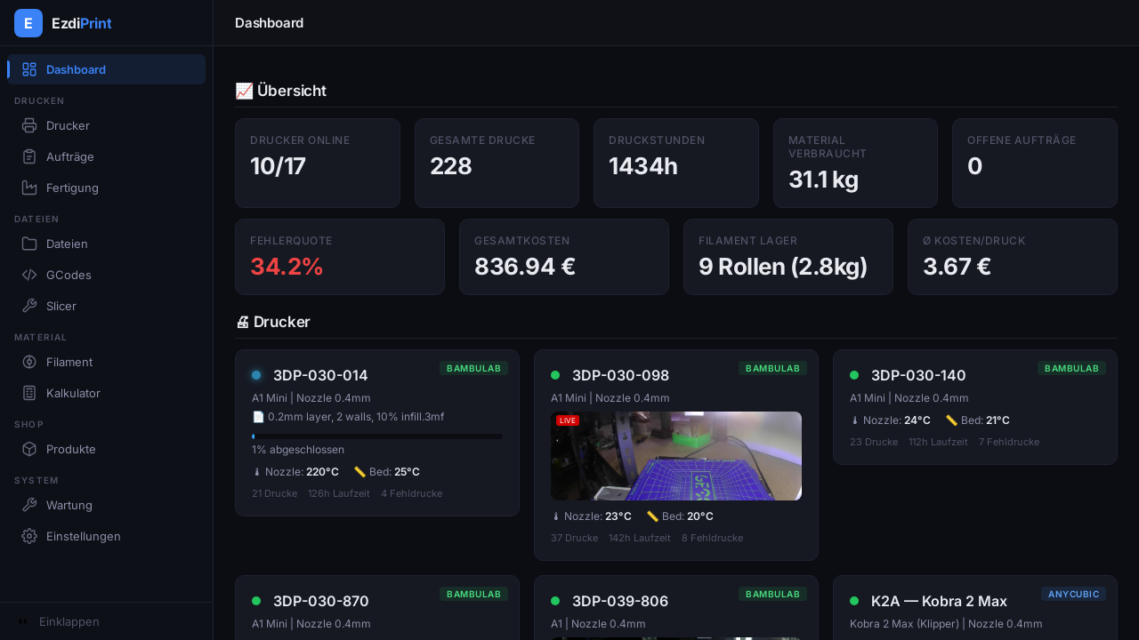Click 8 Fehldrucke stat on 3DP-030-098
Screen dimensions: 1139x640
pyautogui.click(x=712, y=538)
